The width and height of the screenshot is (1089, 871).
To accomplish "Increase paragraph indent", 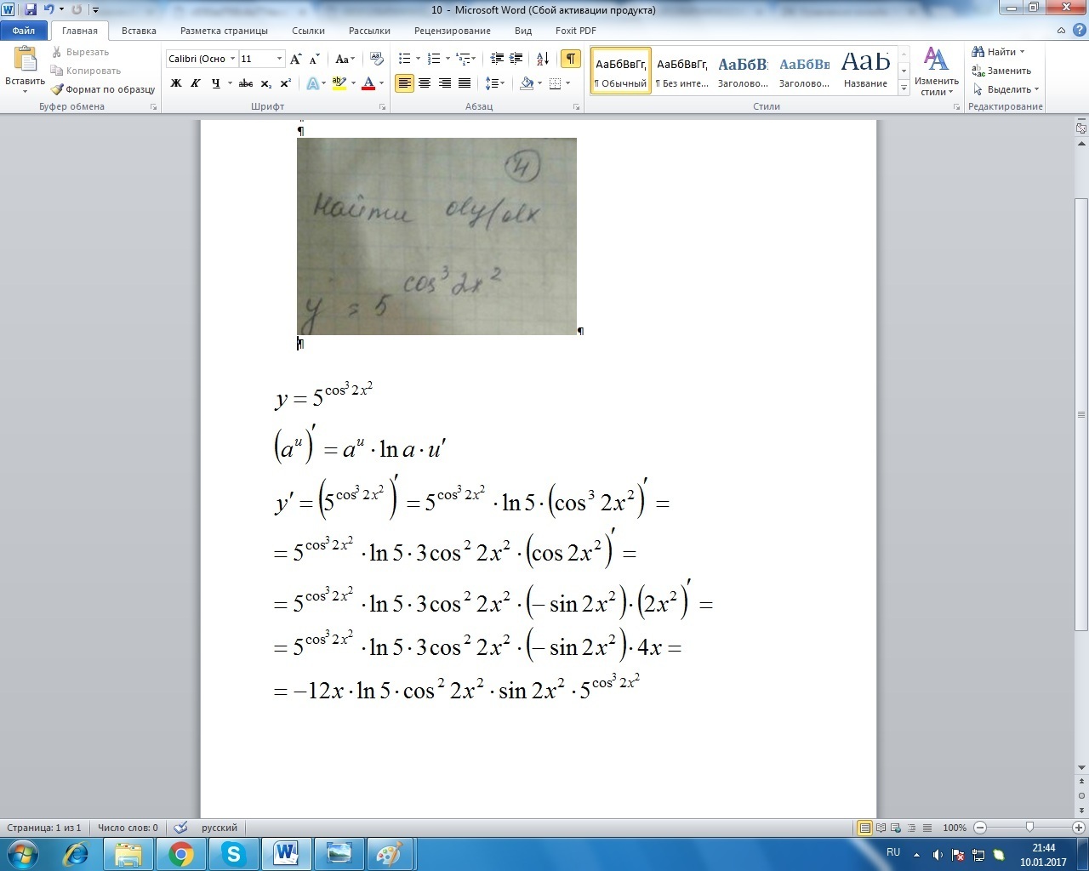I will click(517, 59).
